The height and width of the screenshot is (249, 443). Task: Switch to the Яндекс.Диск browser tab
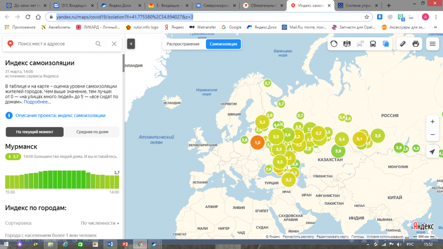click(x=121, y=6)
